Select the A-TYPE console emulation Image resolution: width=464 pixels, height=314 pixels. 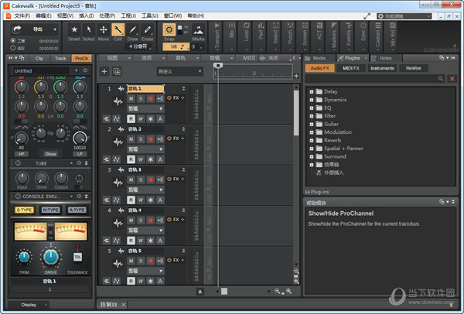[x=77, y=210]
